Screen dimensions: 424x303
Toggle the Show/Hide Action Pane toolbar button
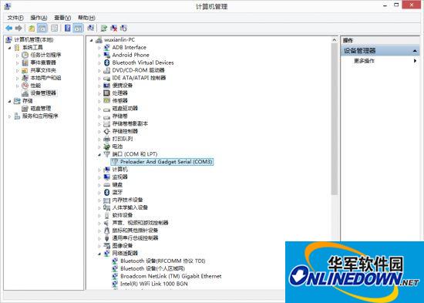[78, 28]
